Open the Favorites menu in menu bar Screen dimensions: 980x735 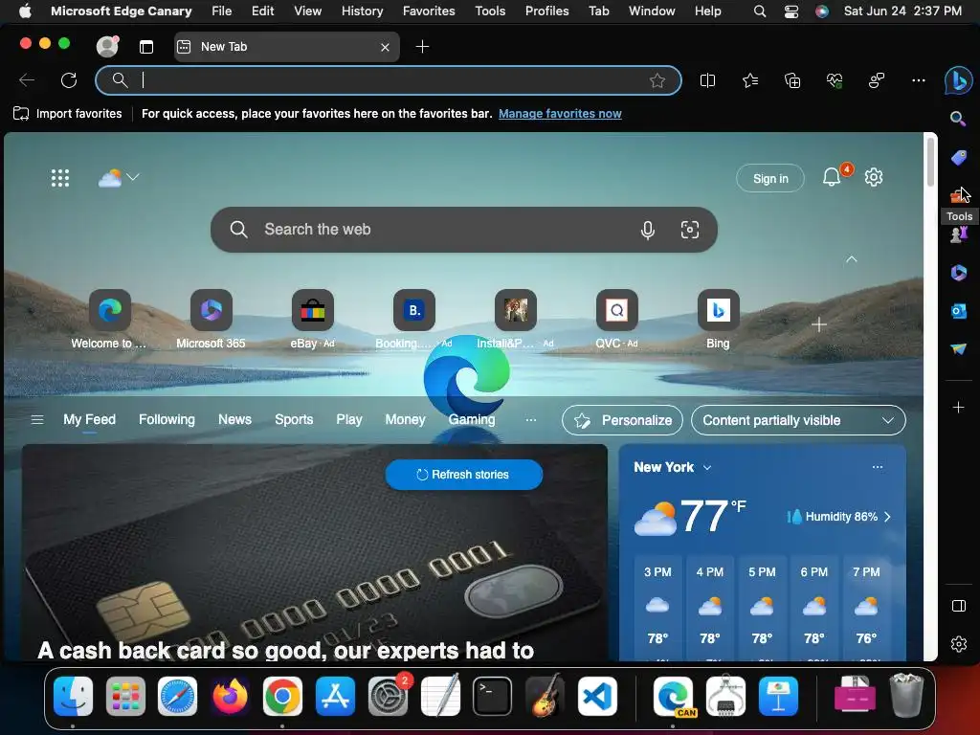point(429,11)
